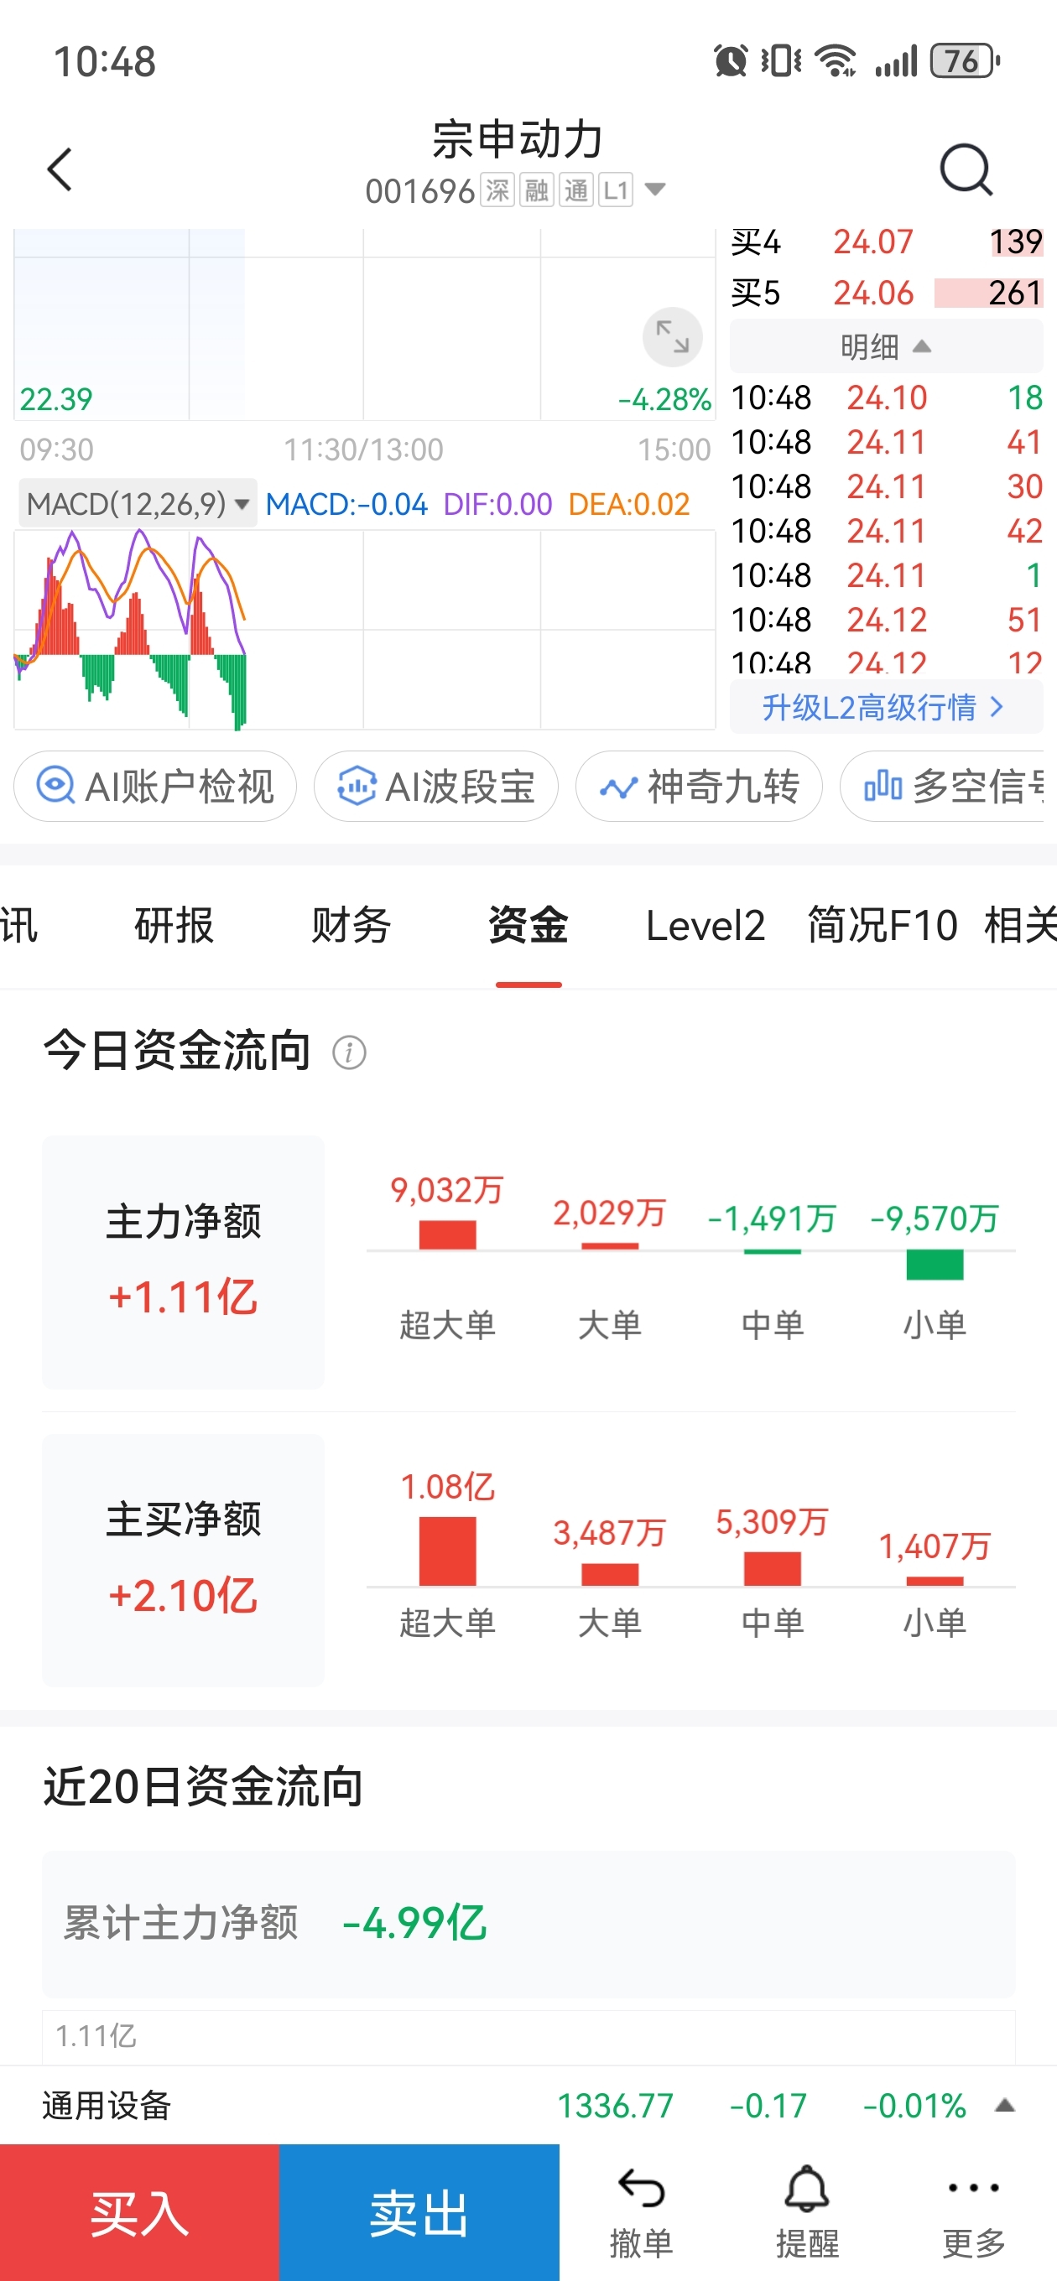Viewport: 1057px width, 2281px height.
Task: Tap the Wi-Fi status icon
Action: pyautogui.click(x=836, y=61)
